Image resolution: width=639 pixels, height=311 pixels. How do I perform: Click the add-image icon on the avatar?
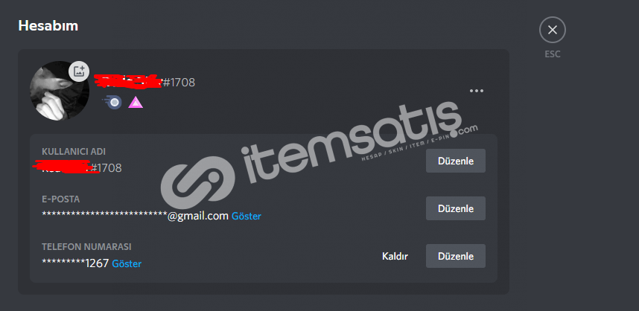pos(79,71)
